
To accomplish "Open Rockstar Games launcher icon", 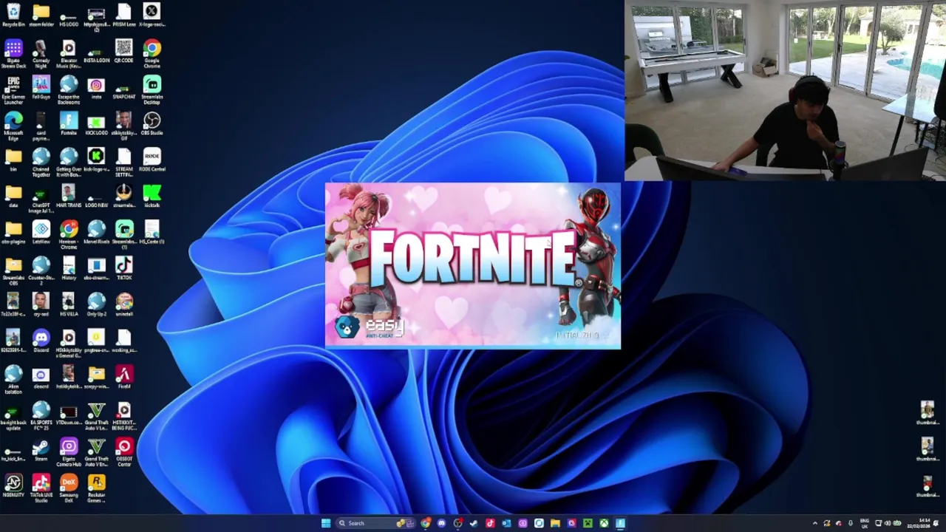I will (x=96, y=488).
